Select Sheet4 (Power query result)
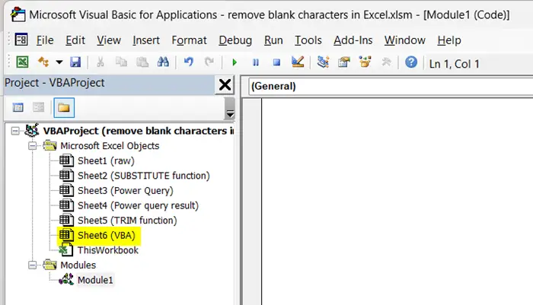This screenshot has width=533, height=305. [138, 205]
